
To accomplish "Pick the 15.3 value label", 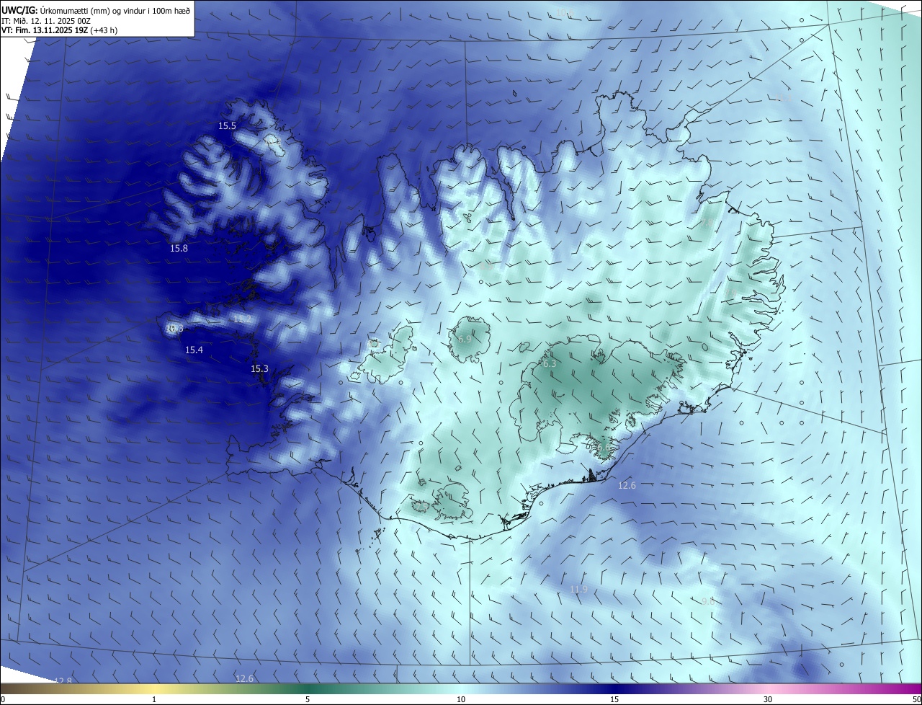I will [259, 368].
